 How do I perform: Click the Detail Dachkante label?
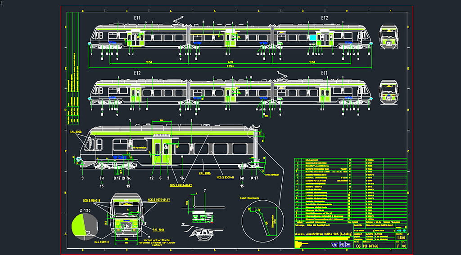(249, 197)
